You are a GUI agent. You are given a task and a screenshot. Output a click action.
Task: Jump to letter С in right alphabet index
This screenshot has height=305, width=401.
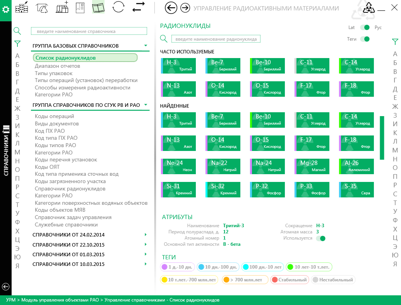[395, 194]
